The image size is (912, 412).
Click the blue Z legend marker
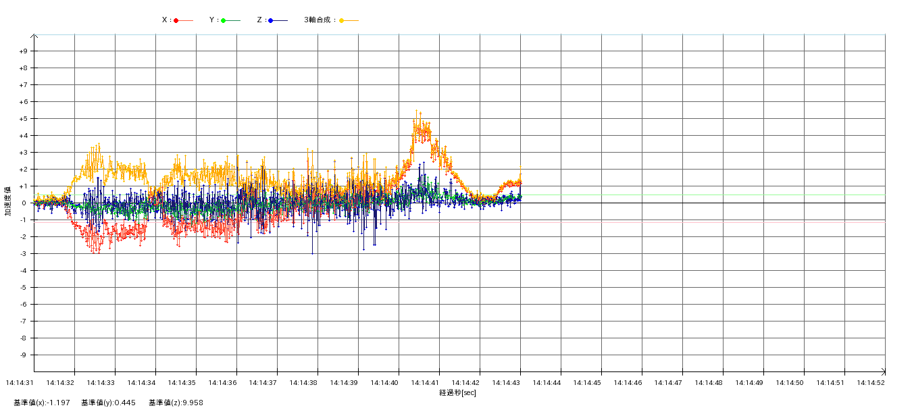tap(271, 20)
